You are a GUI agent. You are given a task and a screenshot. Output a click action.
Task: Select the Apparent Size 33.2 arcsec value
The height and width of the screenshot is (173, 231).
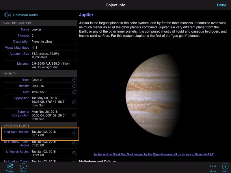coord(45,55)
